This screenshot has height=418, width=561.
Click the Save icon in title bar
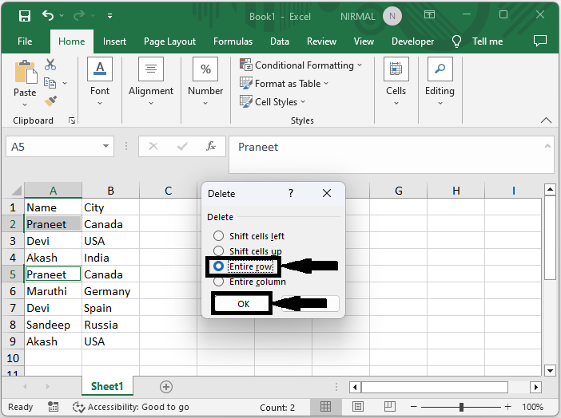[25, 16]
